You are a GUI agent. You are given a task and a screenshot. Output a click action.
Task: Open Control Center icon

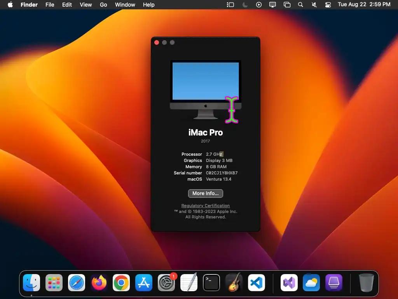[328, 5]
